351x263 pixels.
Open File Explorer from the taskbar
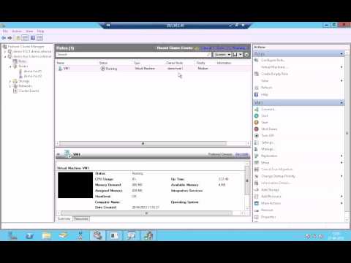[x=46, y=235]
